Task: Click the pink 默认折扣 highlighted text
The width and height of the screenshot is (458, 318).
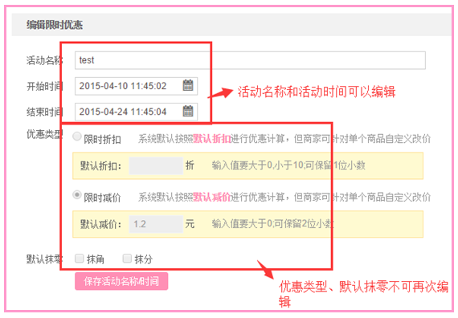Action: pos(212,139)
